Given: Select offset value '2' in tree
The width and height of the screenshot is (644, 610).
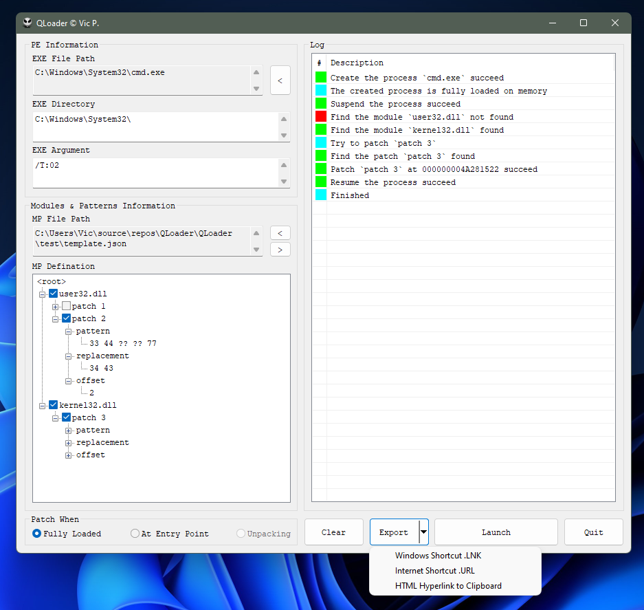Looking at the screenshot, I should (91, 393).
